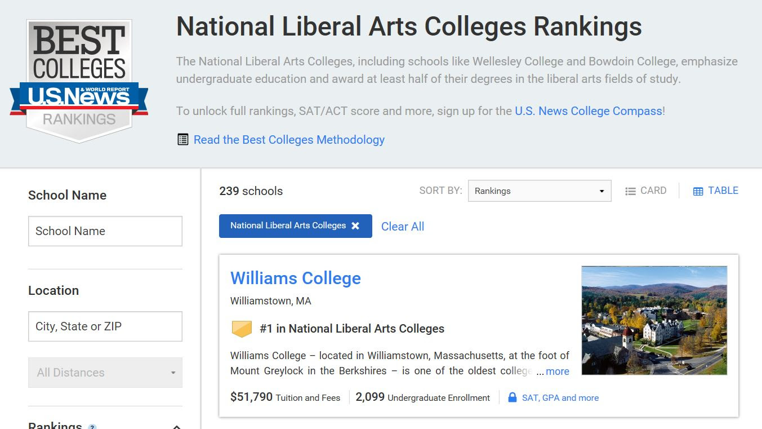Switch to TABLE view
762x429 pixels.
pyautogui.click(x=723, y=191)
